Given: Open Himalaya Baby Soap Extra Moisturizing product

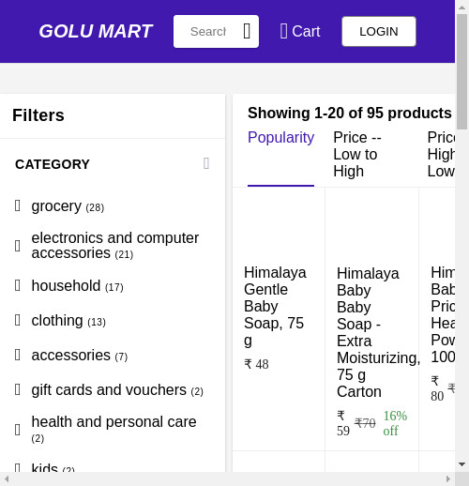Looking at the screenshot, I should [378, 332].
